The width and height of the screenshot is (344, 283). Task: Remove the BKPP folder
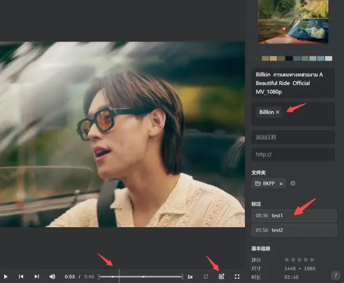coord(281,184)
